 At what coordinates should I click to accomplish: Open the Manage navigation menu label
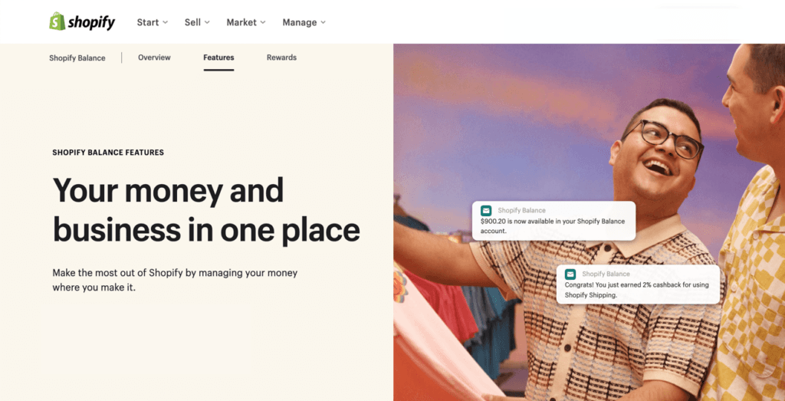coord(300,22)
